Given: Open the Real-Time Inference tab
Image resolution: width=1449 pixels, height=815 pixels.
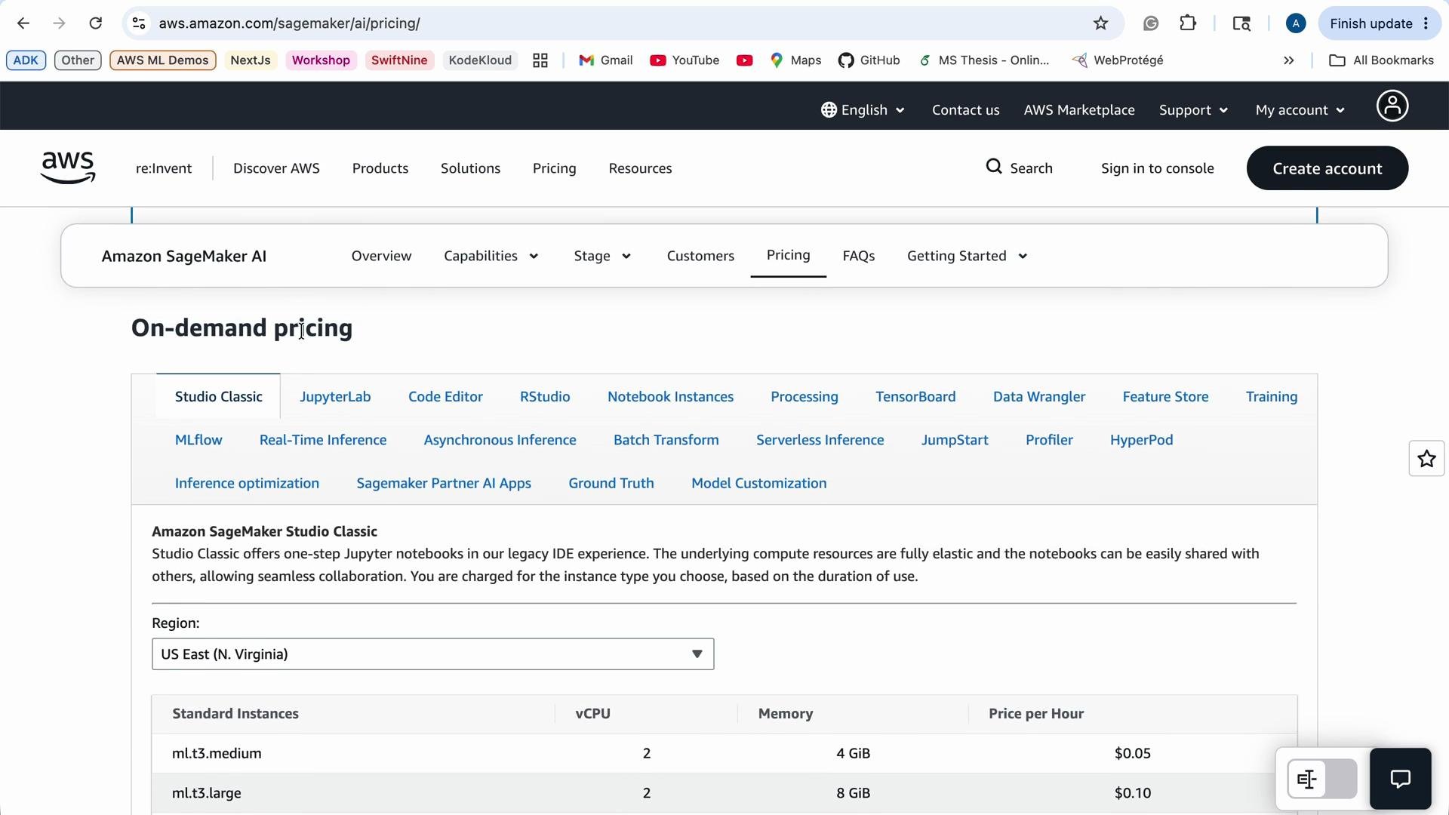Looking at the screenshot, I should [x=323, y=440].
